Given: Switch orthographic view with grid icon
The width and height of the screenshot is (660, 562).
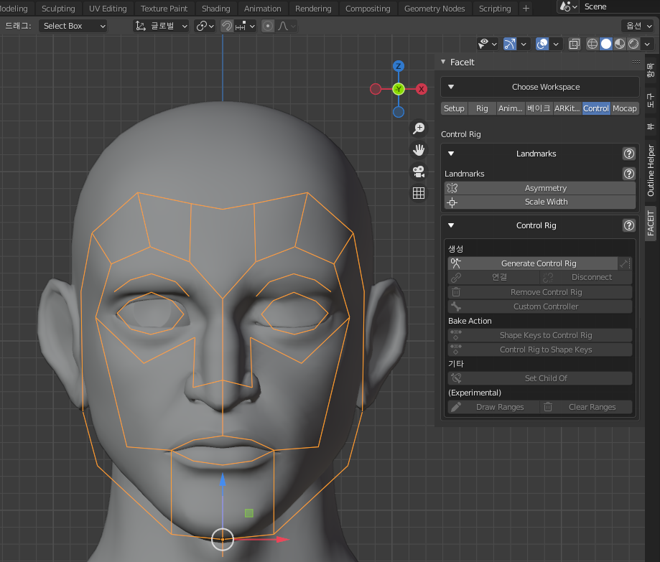Looking at the screenshot, I should click(419, 193).
